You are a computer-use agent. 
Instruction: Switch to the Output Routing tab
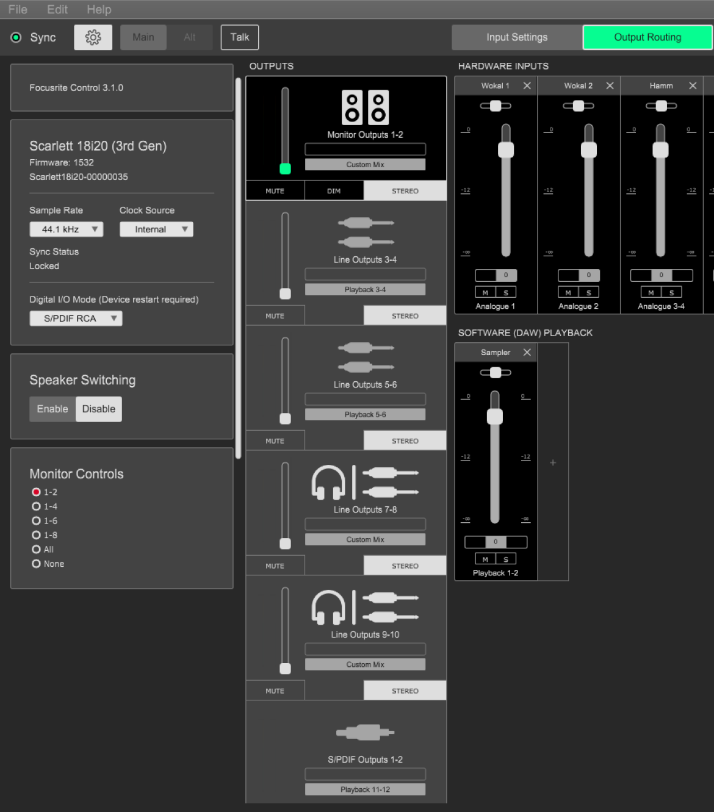pyautogui.click(x=647, y=37)
